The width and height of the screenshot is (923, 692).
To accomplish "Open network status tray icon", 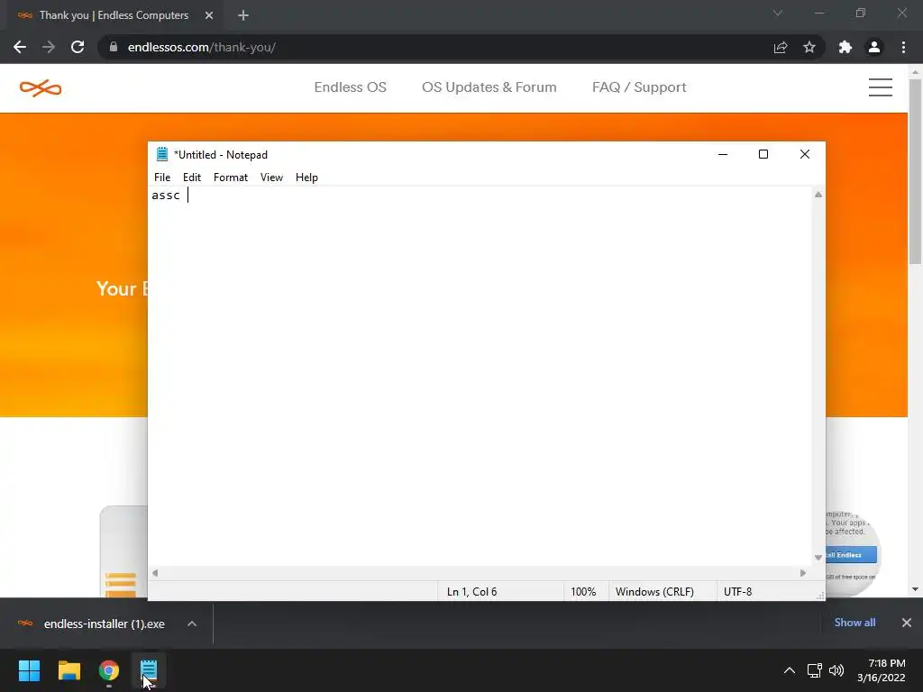I will click(x=814, y=670).
